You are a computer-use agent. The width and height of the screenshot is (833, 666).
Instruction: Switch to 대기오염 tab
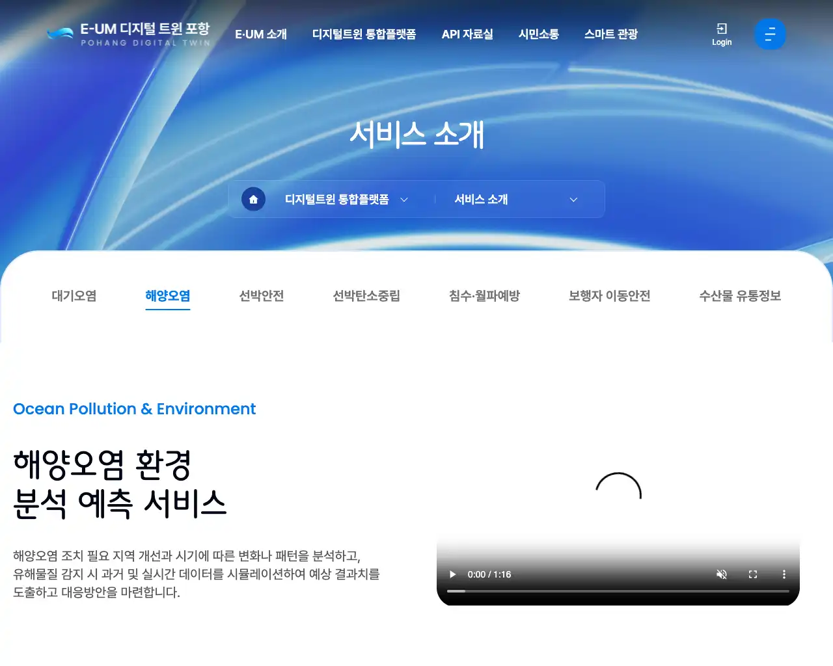click(74, 296)
